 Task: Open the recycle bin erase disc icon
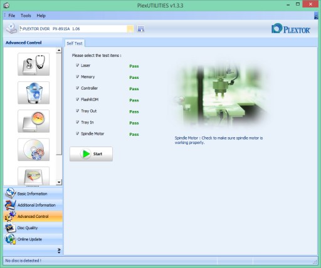[34, 93]
